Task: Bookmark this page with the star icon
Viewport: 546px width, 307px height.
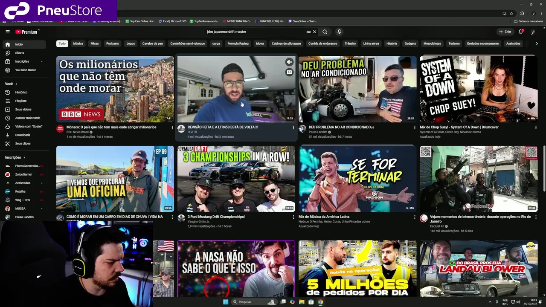Action: pos(511,13)
